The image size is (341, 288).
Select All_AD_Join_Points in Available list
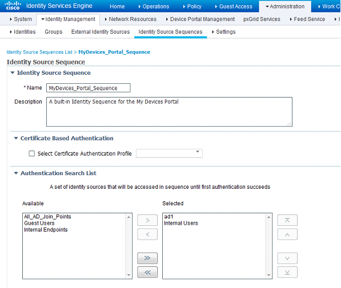pyautogui.click(x=47, y=217)
